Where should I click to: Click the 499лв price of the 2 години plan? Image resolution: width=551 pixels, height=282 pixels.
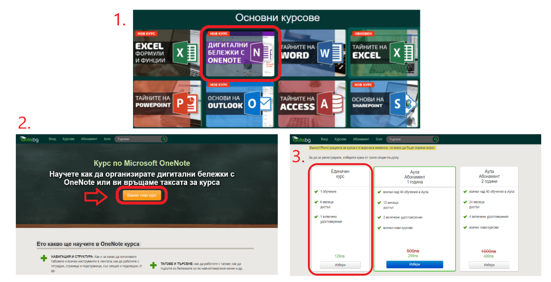[x=489, y=256]
